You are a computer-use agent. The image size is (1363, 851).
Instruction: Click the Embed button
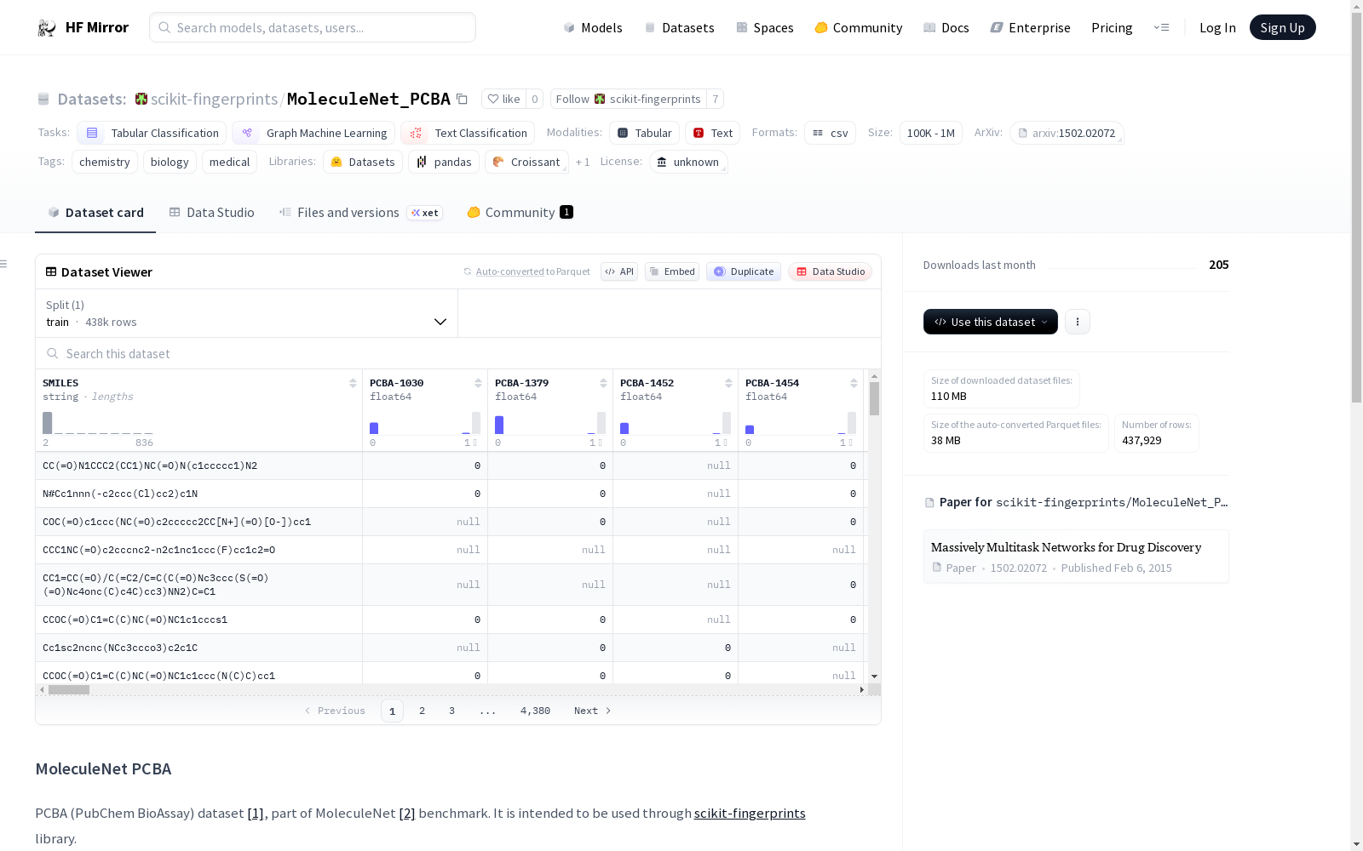672,271
